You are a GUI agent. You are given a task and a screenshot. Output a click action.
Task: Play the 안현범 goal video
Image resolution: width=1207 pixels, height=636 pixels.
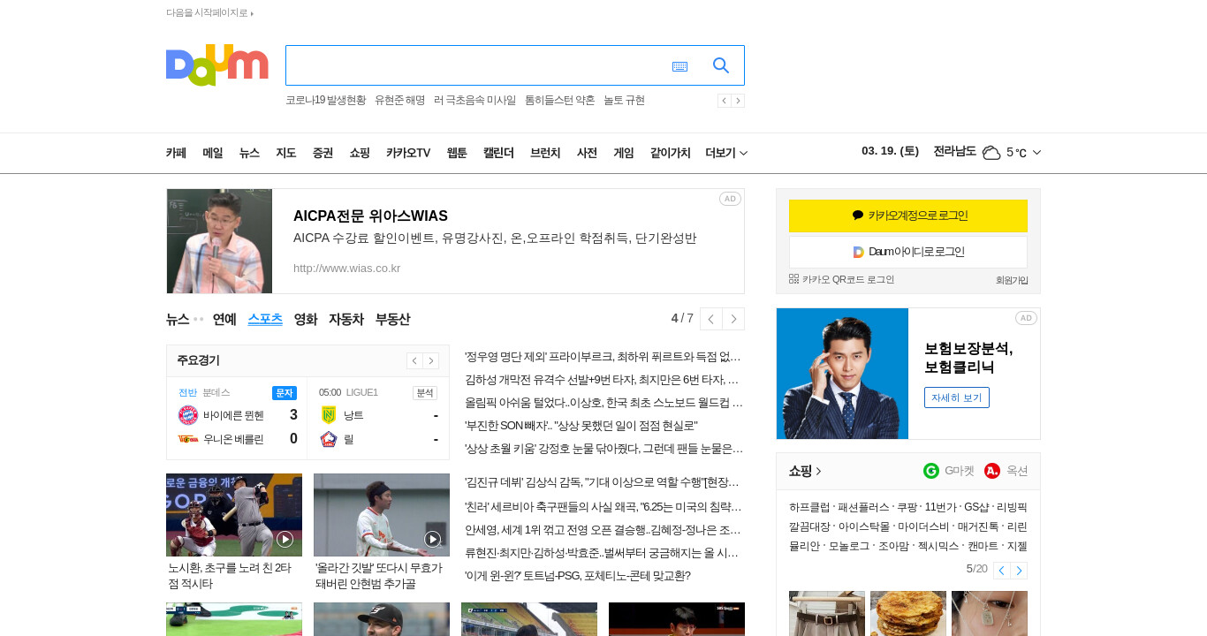click(432, 539)
